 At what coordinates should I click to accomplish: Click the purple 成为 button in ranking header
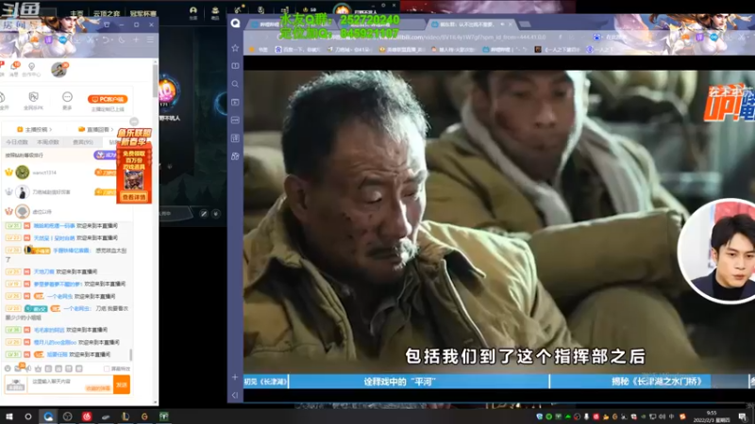tap(105, 155)
